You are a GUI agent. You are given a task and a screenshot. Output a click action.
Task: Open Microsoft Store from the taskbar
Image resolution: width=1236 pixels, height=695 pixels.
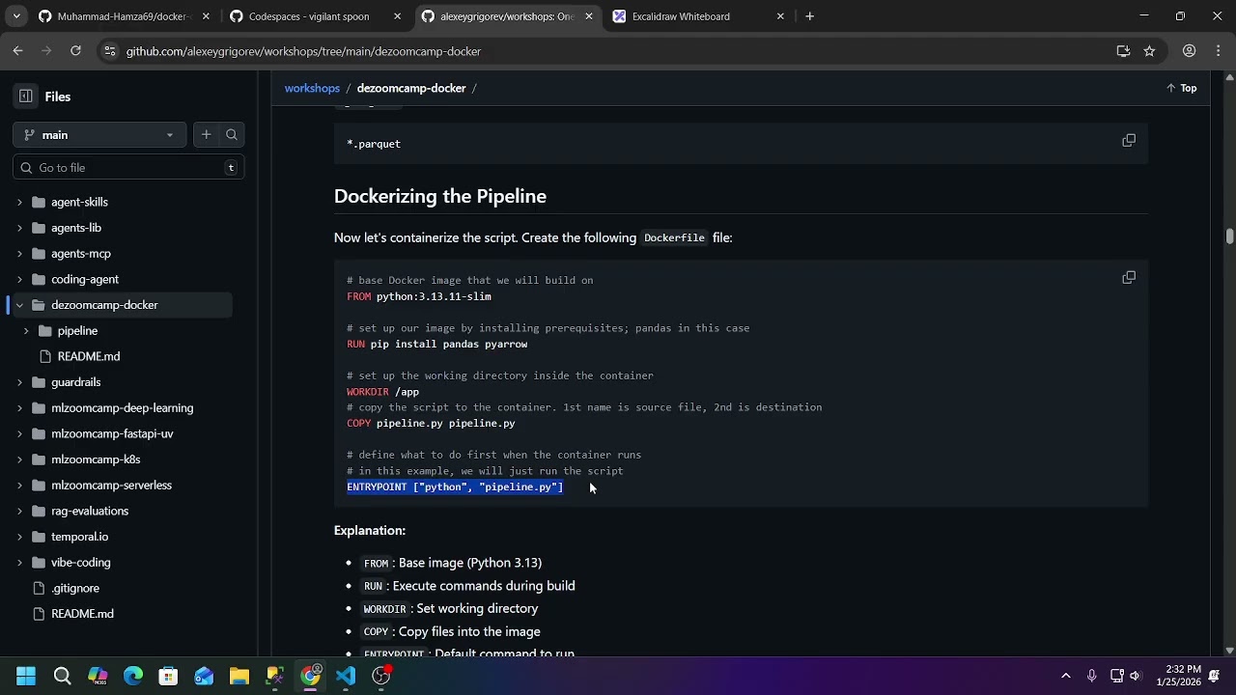pos(168,676)
